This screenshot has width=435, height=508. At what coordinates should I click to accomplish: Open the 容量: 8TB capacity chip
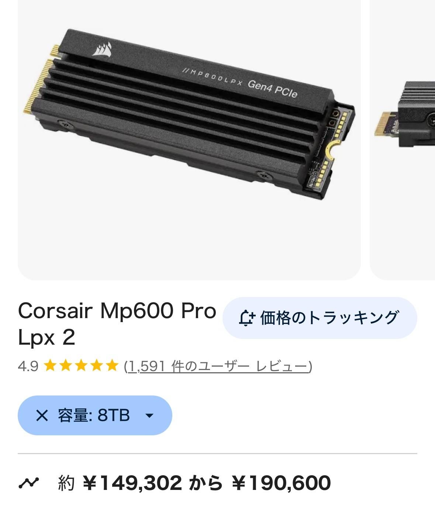[x=95, y=415]
